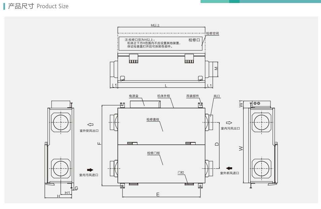Click the 机体外框 label
The width and height of the screenshot is (321, 209).
[x=164, y=96]
